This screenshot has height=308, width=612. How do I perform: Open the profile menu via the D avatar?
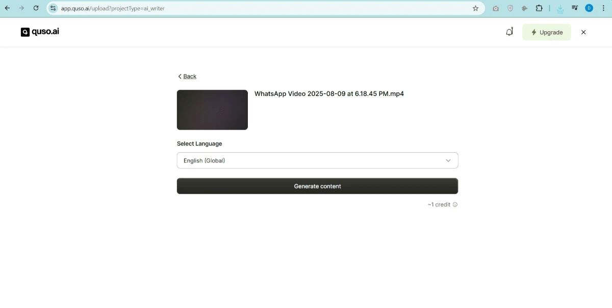click(x=589, y=8)
